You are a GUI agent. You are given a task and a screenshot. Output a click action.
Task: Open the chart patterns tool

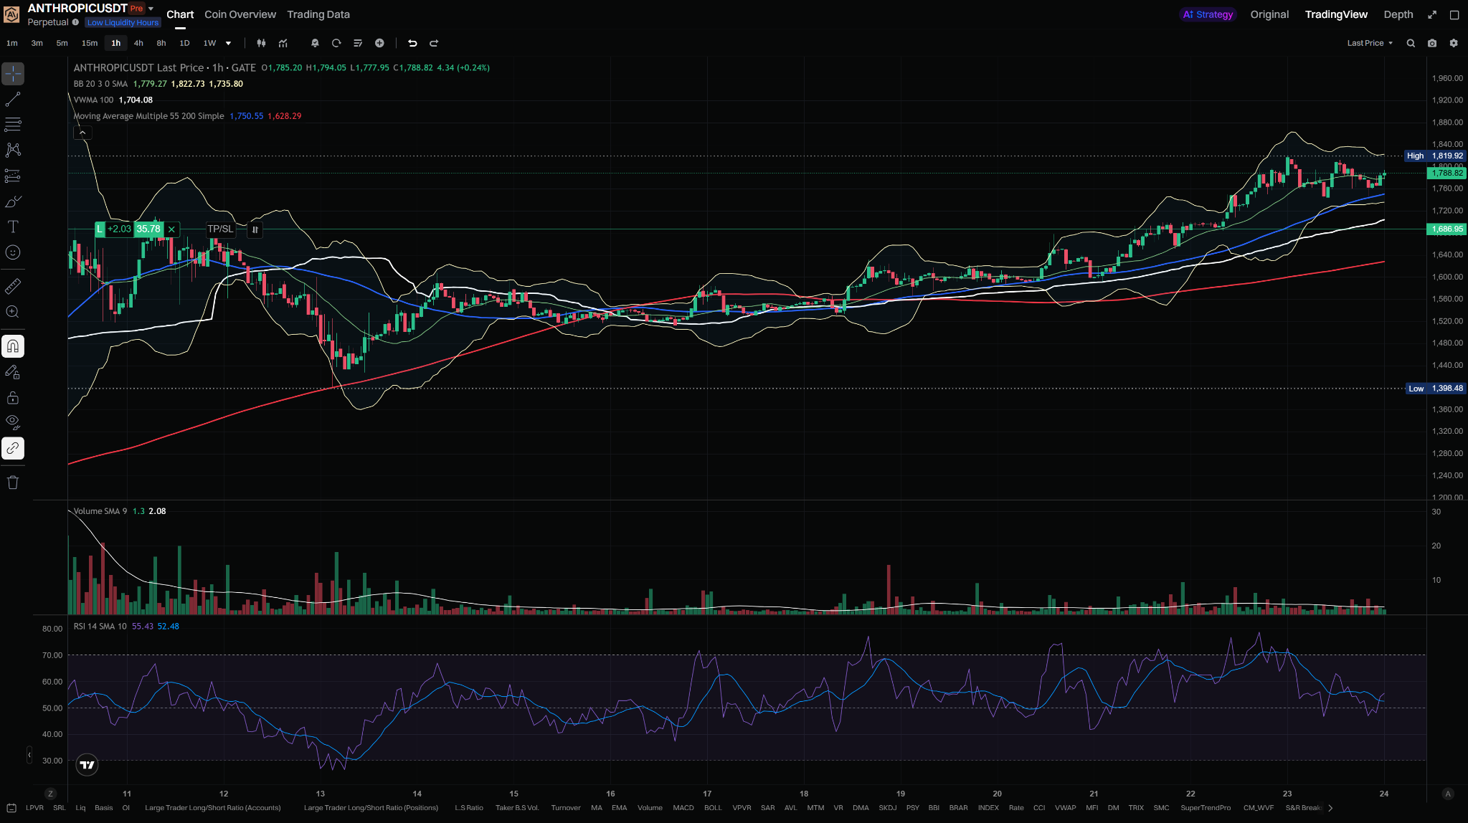(13, 150)
